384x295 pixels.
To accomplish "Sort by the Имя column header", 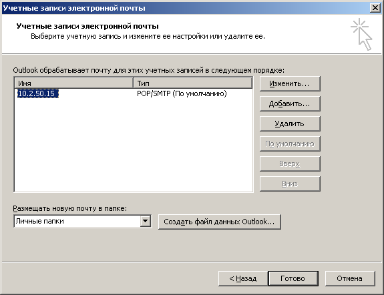I will [x=74, y=83].
